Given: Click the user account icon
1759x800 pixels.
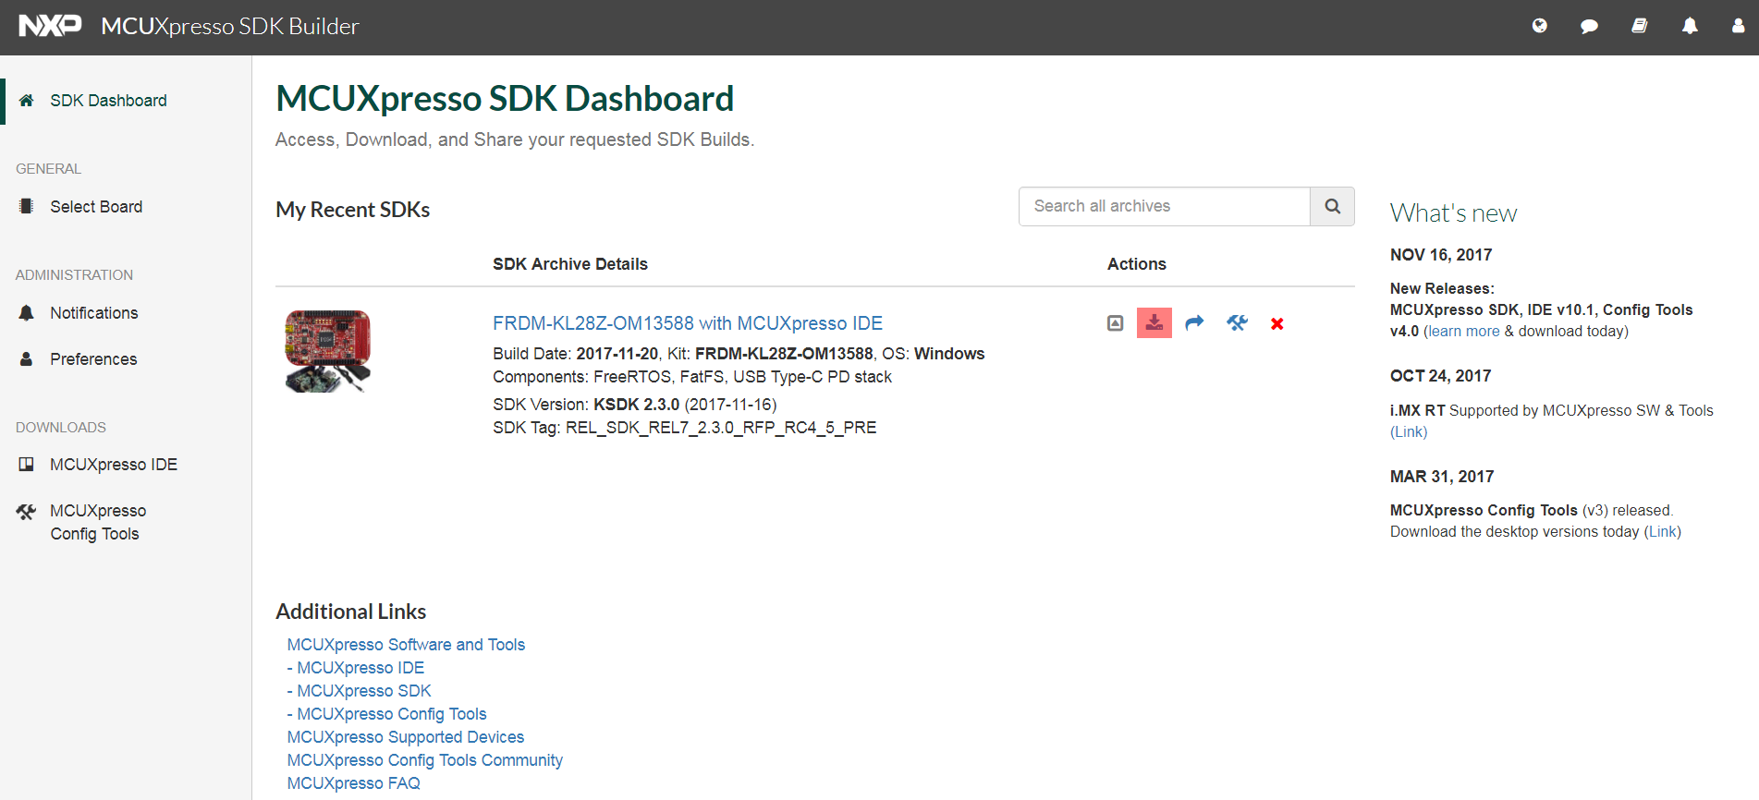Looking at the screenshot, I should (1738, 26).
